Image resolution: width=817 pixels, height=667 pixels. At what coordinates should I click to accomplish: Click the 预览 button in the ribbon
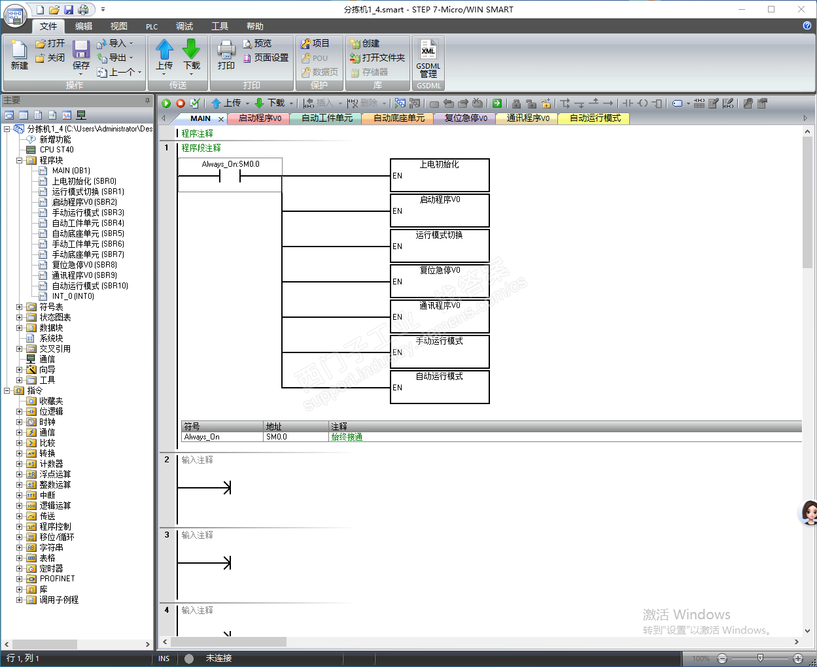[257, 43]
